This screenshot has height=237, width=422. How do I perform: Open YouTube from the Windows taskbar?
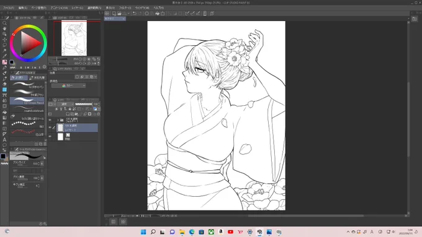[230, 232]
